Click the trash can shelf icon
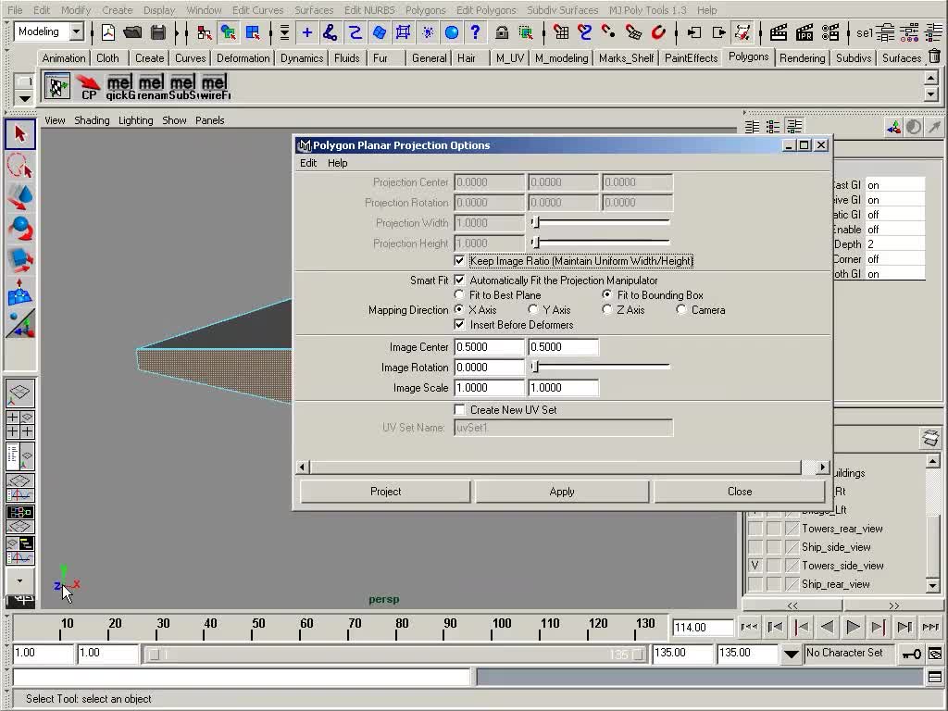The image size is (948, 711). pyautogui.click(x=935, y=56)
